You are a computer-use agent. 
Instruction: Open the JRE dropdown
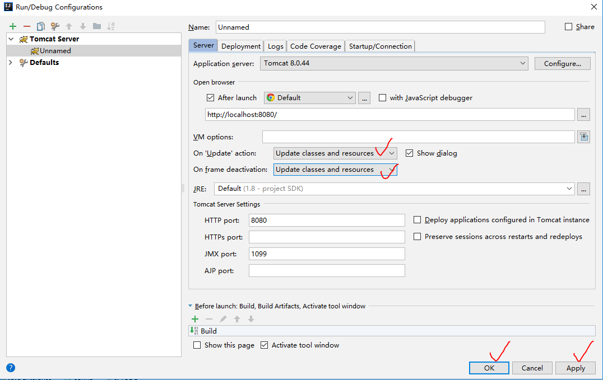(x=394, y=189)
